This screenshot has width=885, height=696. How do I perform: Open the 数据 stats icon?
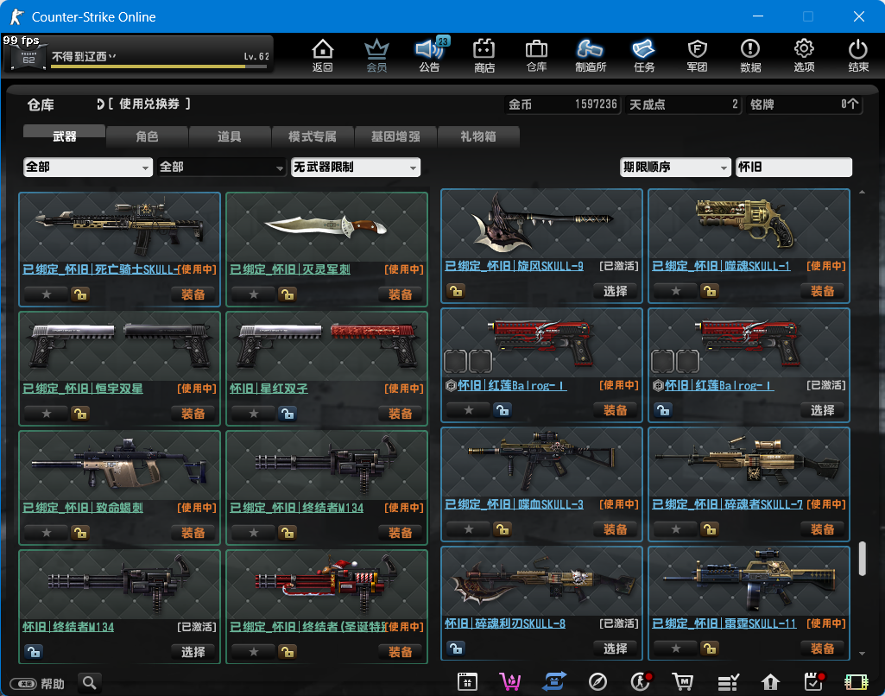[750, 55]
